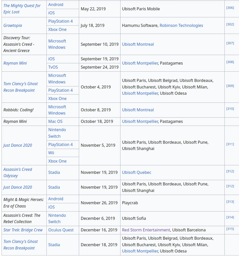
Task: Click Ubisoft Montpellier beside reference [308]
Action: click(140, 63)
